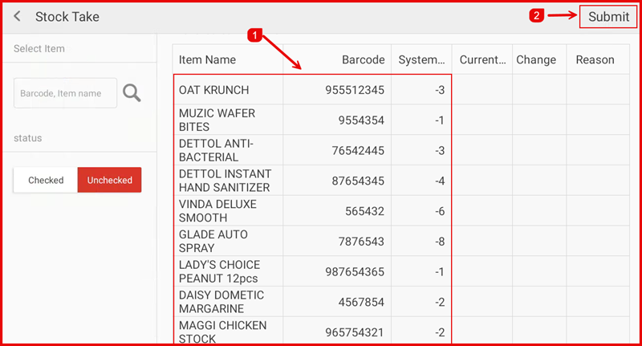Click the back arrow beside Stock Take
This screenshot has width=642, height=346.
pyautogui.click(x=18, y=17)
